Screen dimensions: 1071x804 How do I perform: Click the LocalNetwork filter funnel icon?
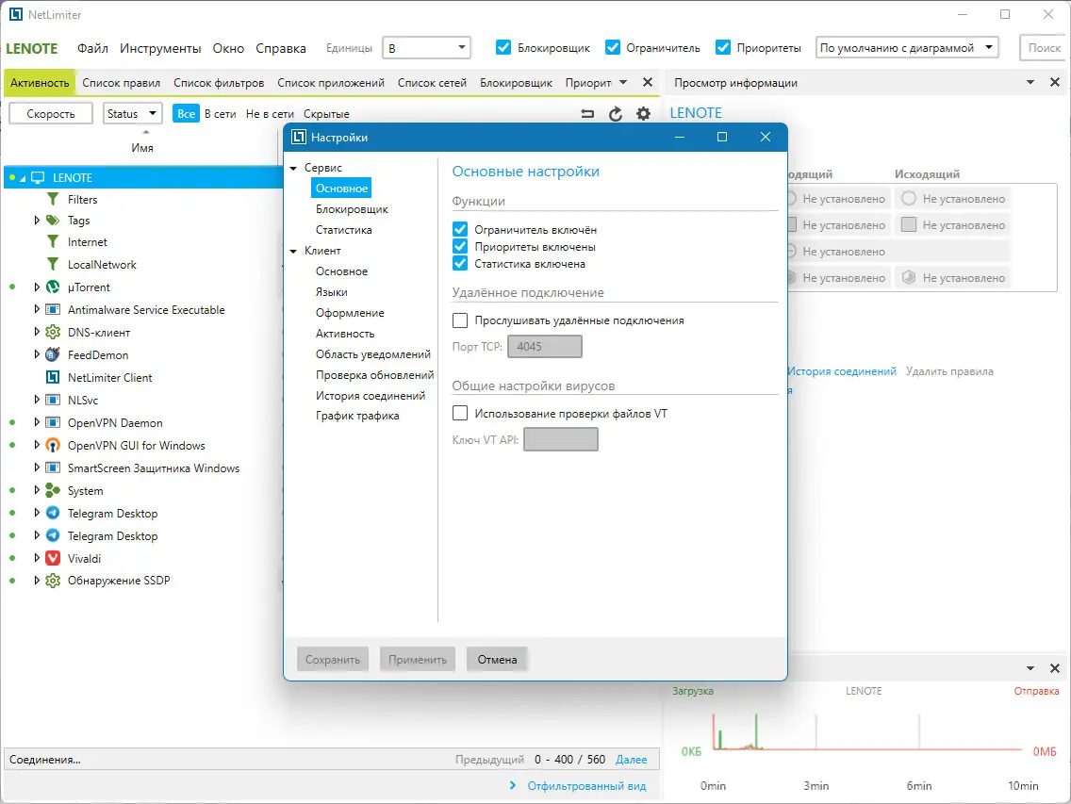point(53,264)
